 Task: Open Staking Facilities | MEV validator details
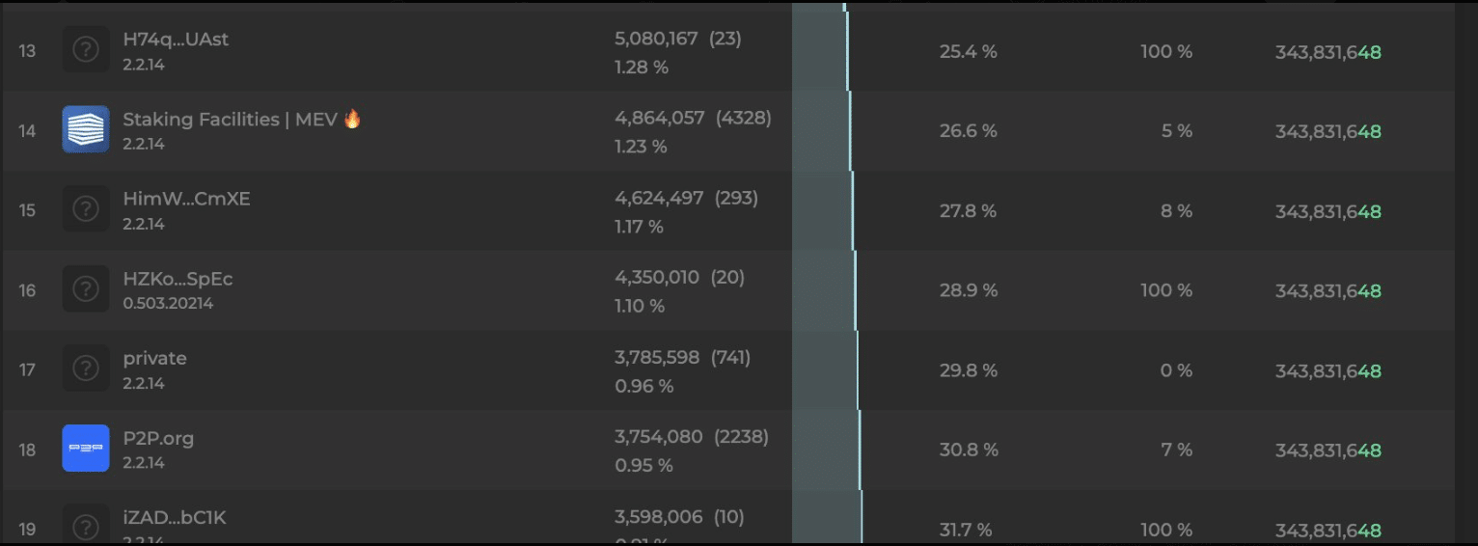[230, 120]
